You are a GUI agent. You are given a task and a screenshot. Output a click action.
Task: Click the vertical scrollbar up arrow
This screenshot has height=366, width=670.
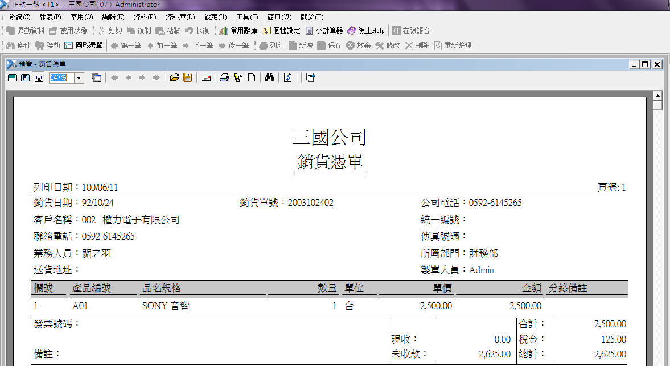click(657, 96)
